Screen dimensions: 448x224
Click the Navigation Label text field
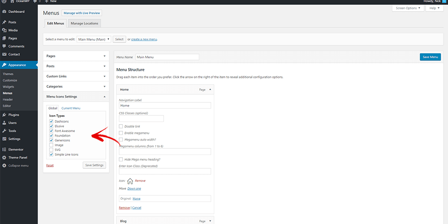click(164, 106)
